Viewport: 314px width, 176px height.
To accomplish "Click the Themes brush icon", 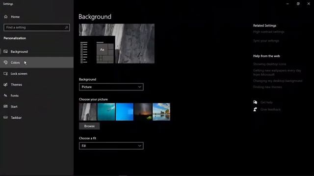I will [5, 85].
